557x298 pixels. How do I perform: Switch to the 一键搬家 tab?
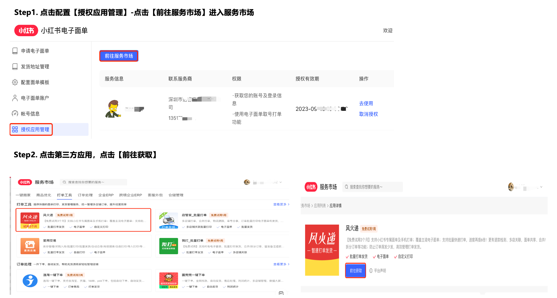pyautogui.click(x=23, y=195)
